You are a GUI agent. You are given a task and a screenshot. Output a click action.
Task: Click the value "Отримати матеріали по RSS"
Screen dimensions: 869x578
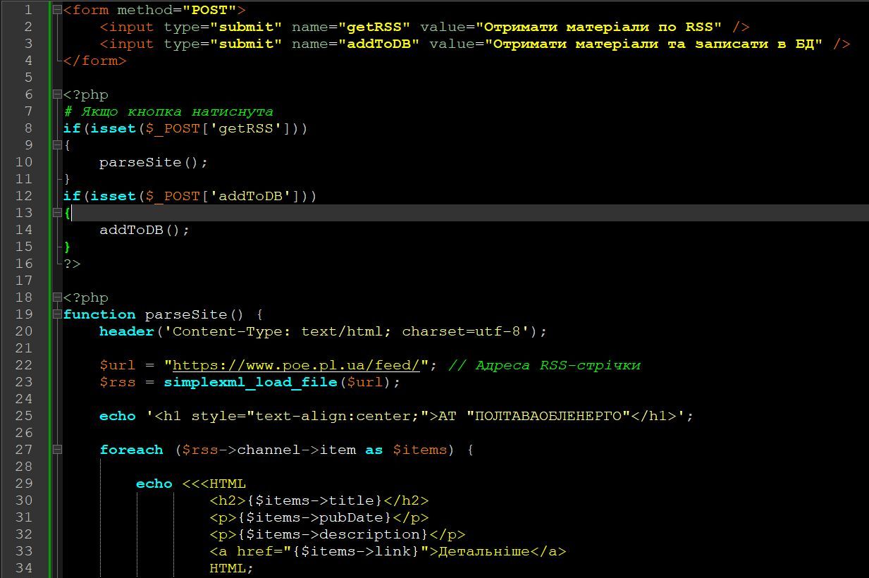click(x=599, y=27)
